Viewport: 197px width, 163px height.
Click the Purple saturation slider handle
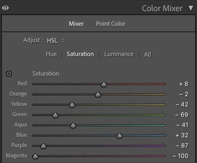(43, 146)
